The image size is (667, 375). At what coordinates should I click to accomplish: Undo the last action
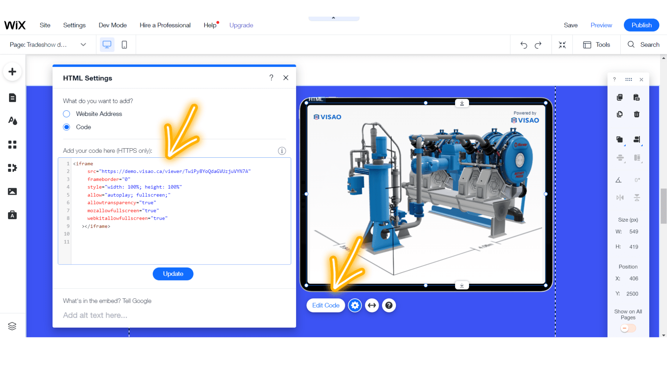524,45
